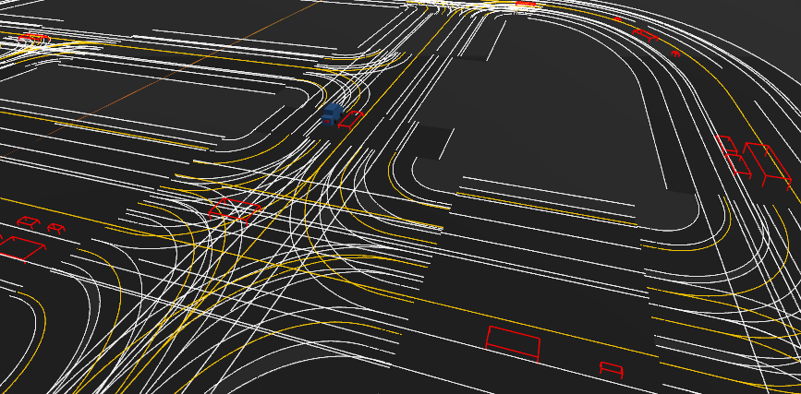The width and height of the screenshot is (801, 394).
Task: Click long red box at lower left edge
Action: pyautogui.click(x=20, y=246)
